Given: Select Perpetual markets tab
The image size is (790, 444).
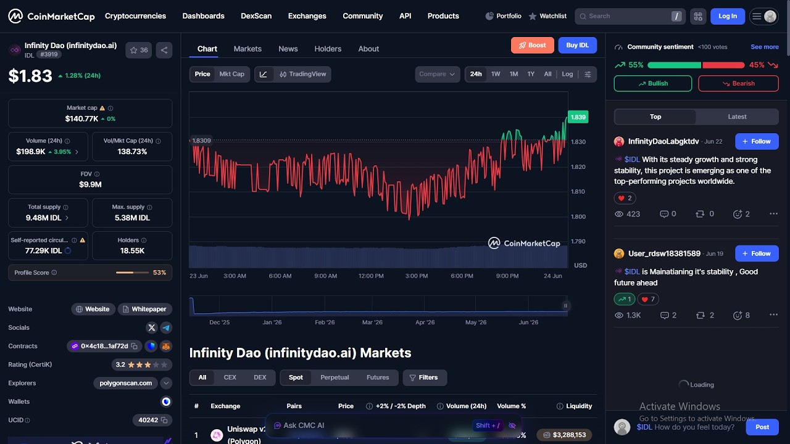Looking at the screenshot, I should 335,377.
